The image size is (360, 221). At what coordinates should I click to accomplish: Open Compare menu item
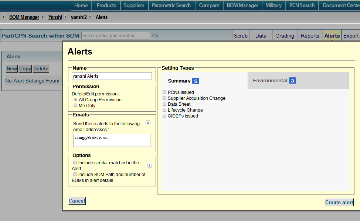pos(209,5)
